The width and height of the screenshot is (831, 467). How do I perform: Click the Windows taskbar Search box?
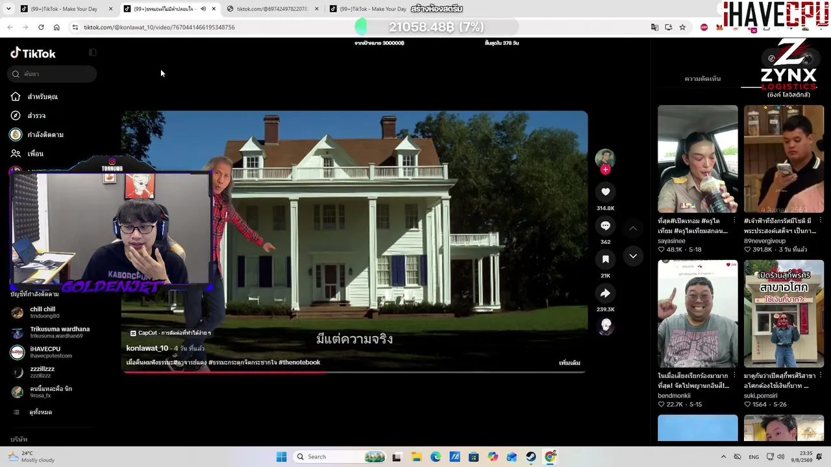coord(340,457)
